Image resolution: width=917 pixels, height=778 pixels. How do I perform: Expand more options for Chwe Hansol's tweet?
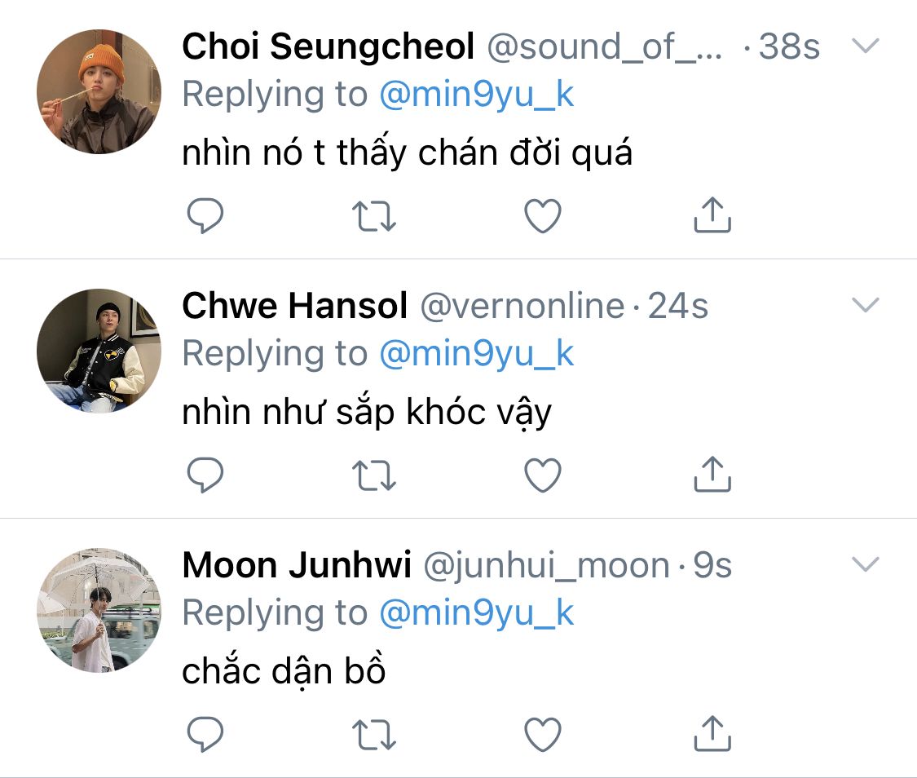(x=865, y=305)
